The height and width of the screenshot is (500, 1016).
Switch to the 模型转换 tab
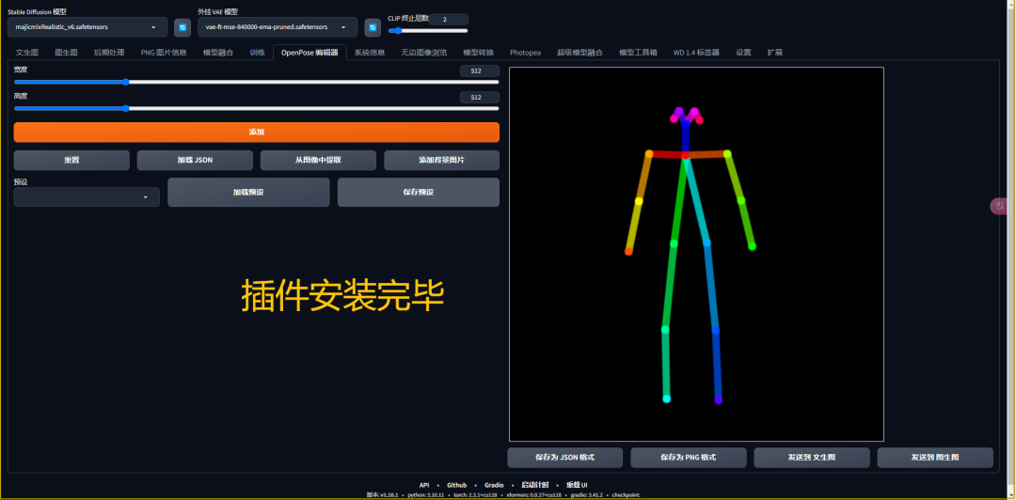[x=478, y=53]
